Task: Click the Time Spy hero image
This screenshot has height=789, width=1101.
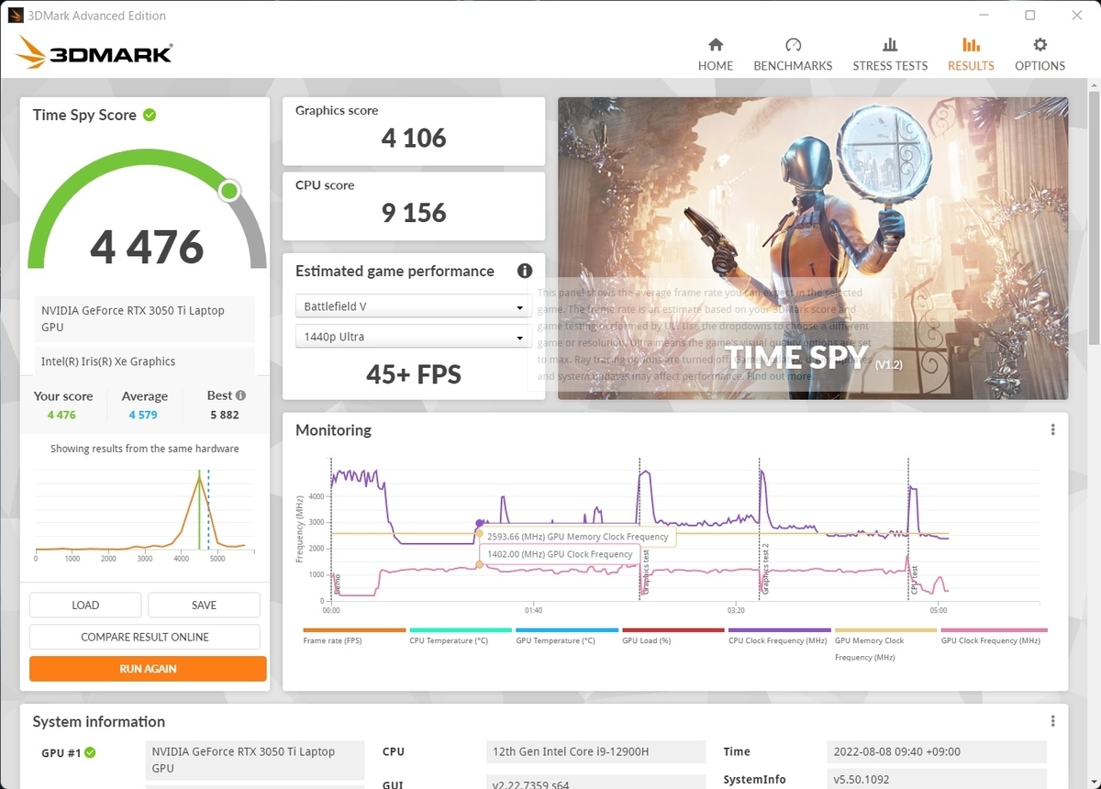Action: 813,249
